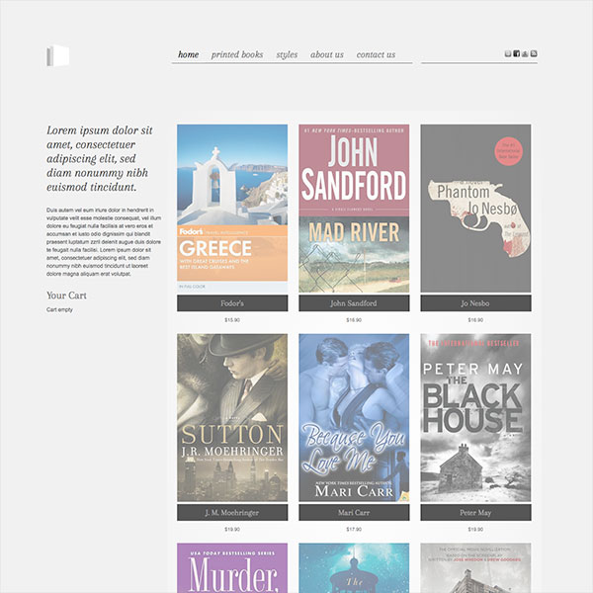593x593 pixels.
Task: Click the $15.90 price under Fodor's
Action: (x=232, y=320)
